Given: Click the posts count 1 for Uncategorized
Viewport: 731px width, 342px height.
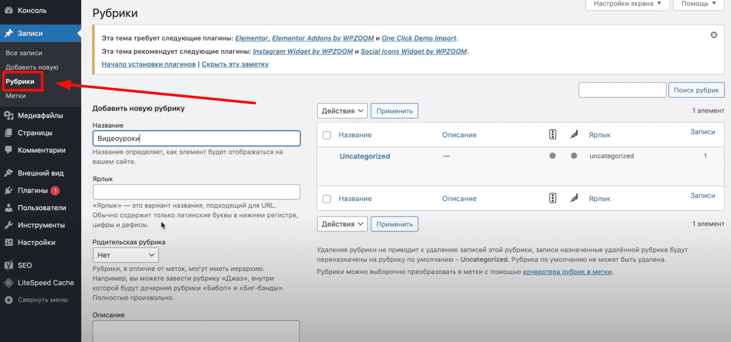Looking at the screenshot, I should click(705, 156).
